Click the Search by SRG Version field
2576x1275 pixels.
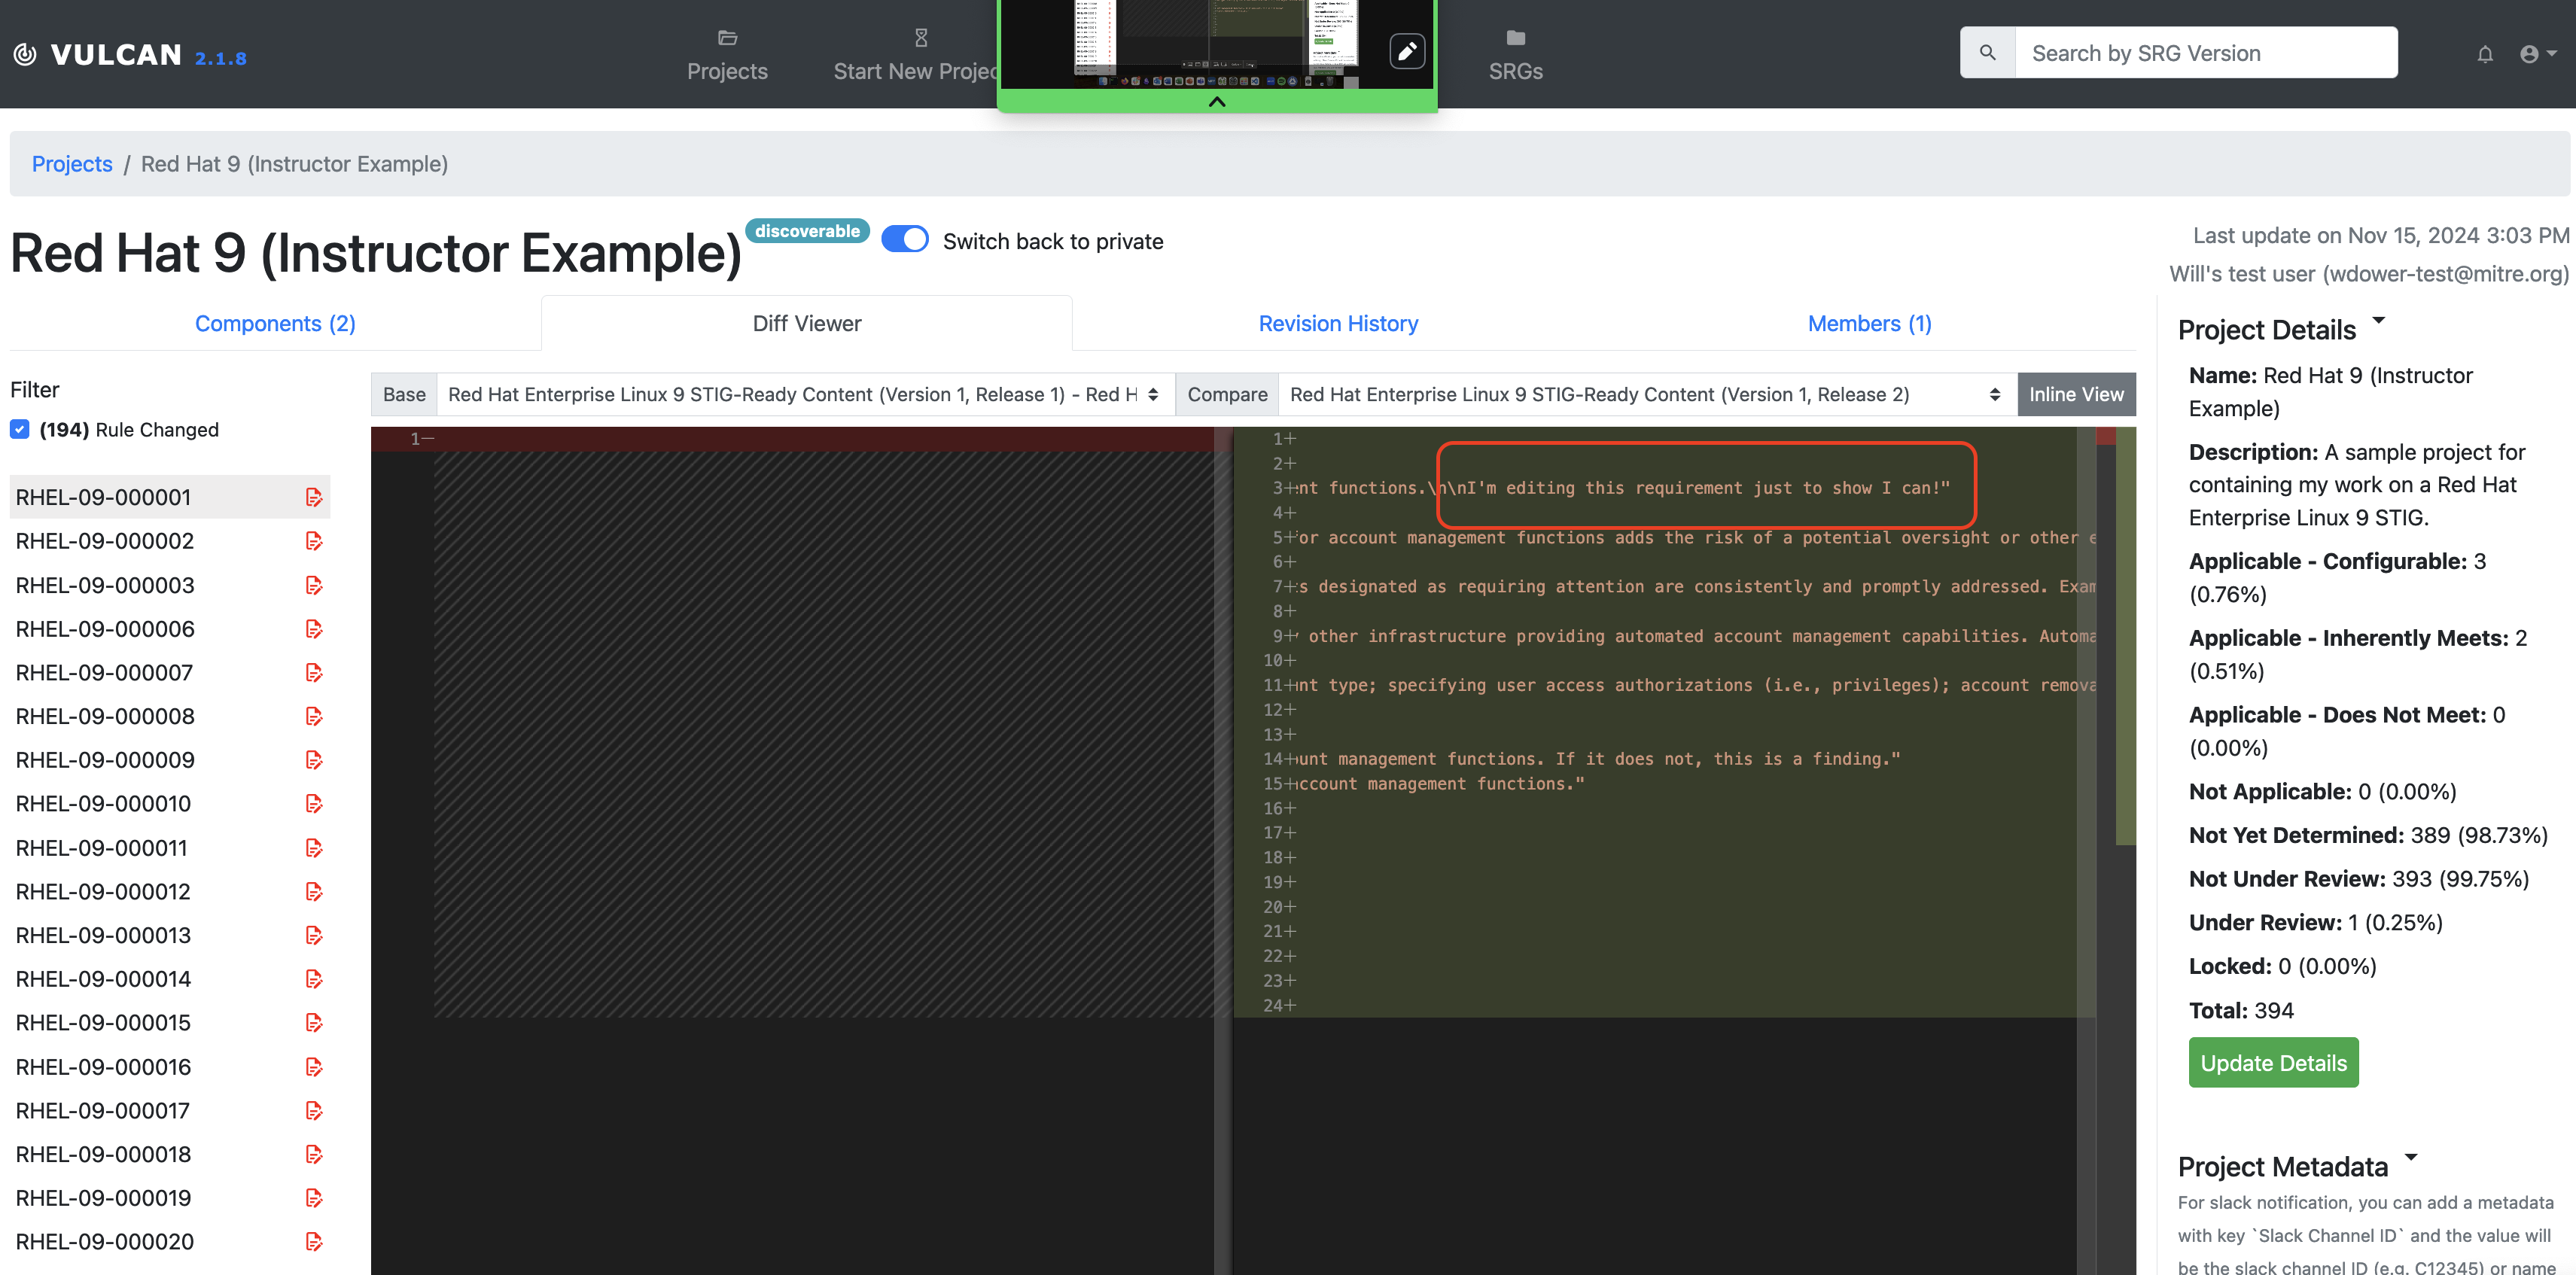click(2205, 53)
